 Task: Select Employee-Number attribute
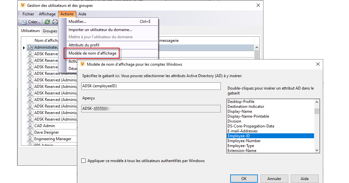[x=270, y=141]
